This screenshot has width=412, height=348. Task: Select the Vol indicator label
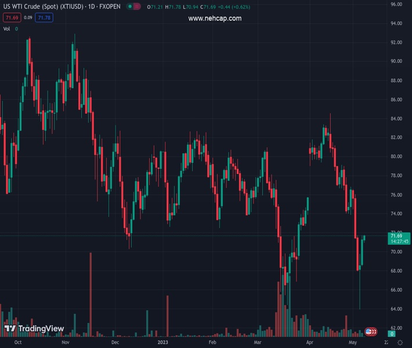click(x=6, y=29)
